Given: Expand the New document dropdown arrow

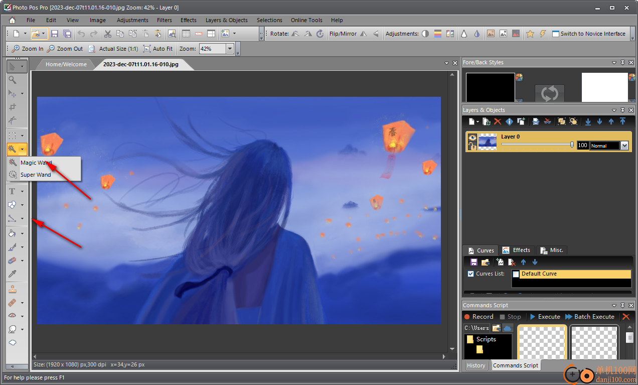Looking at the screenshot, I should [x=25, y=34].
